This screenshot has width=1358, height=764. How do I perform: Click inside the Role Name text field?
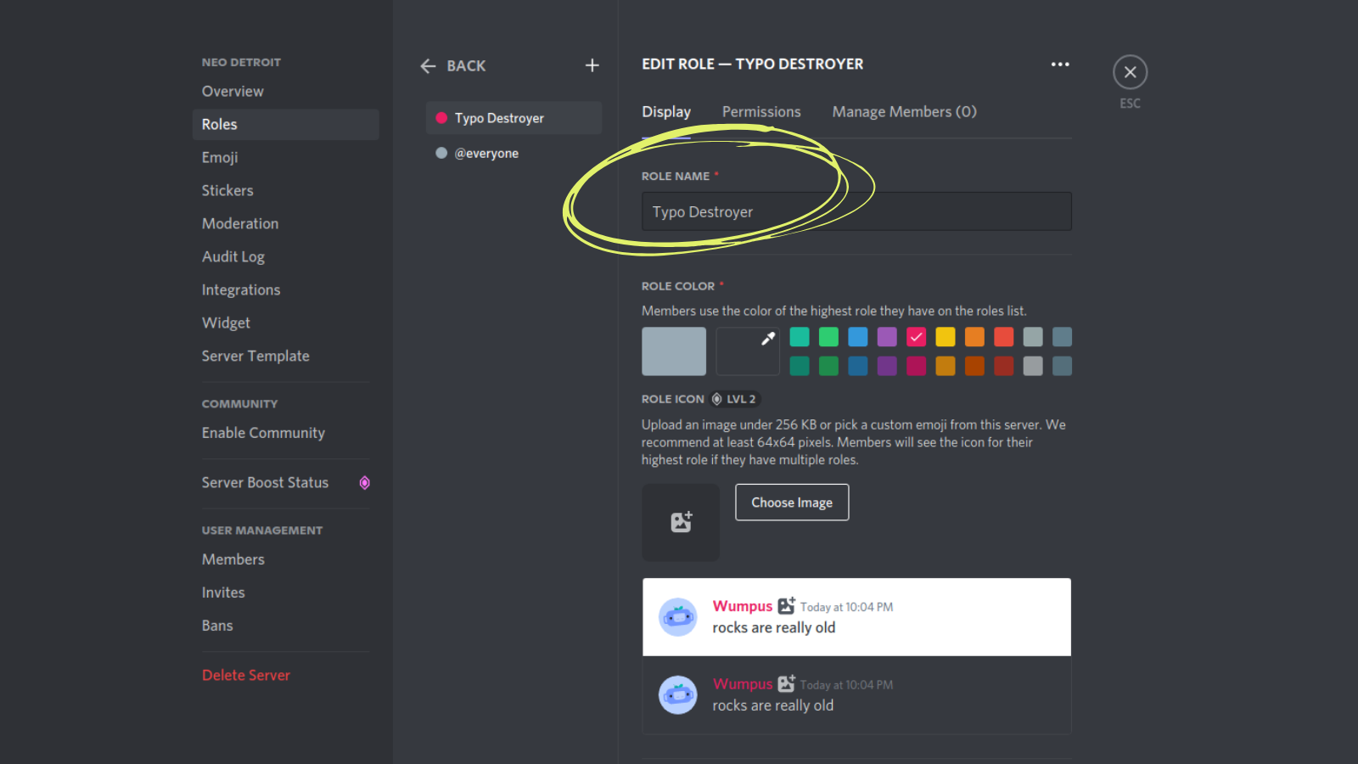click(x=856, y=211)
